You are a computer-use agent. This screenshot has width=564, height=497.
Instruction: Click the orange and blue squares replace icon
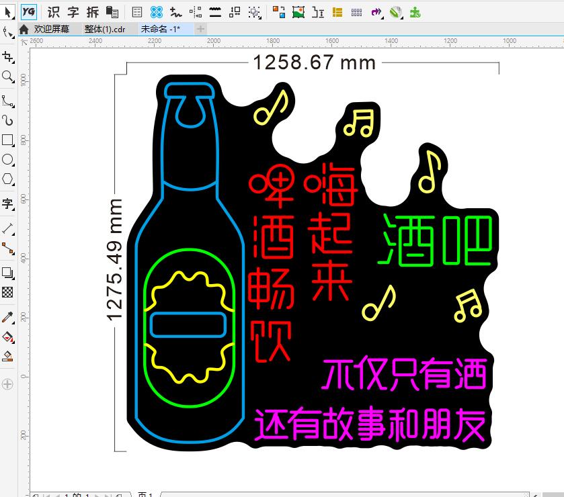tap(279, 12)
